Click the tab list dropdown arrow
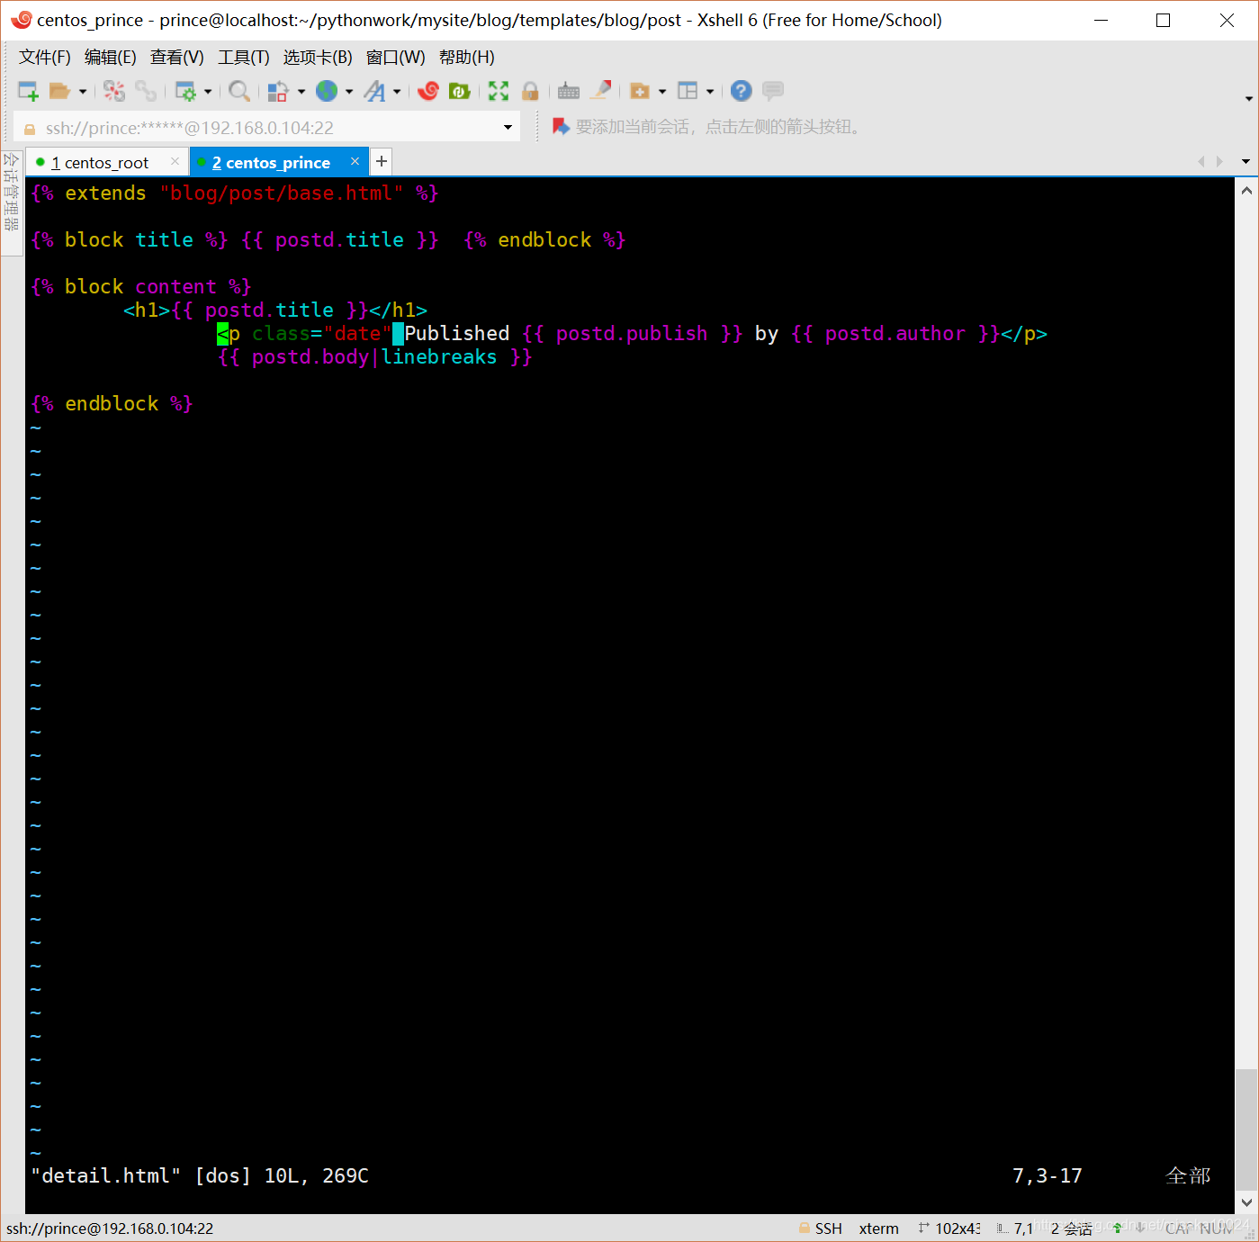Image resolution: width=1259 pixels, height=1242 pixels. [1246, 162]
